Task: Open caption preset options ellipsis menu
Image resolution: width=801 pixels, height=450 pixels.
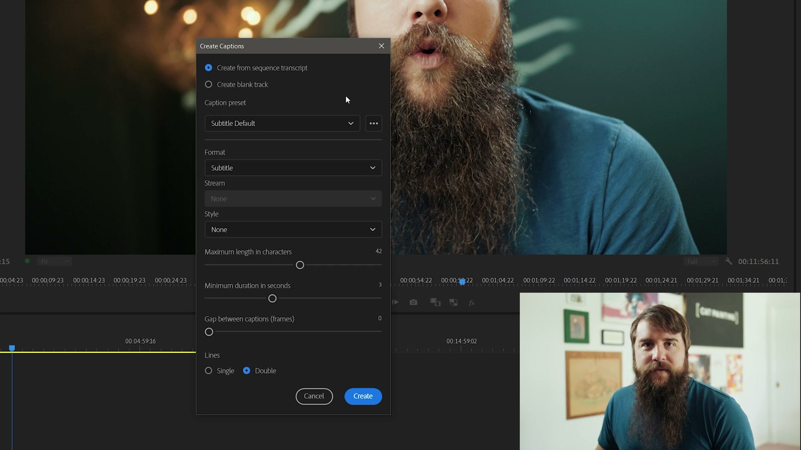Action: coord(374,123)
